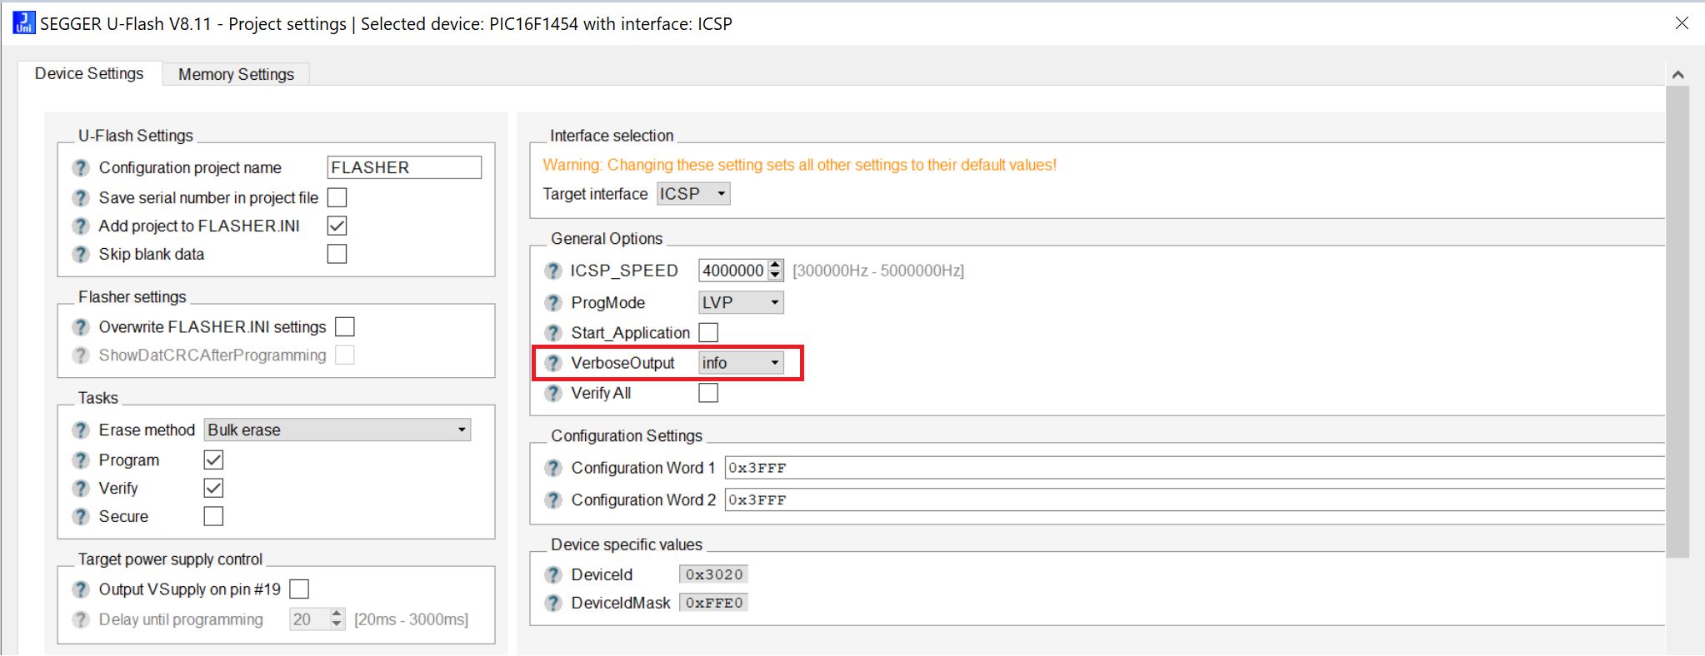This screenshot has width=1705, height=656.
Task: Expand the Target interface ICSP dropdown
Action: 693,194
